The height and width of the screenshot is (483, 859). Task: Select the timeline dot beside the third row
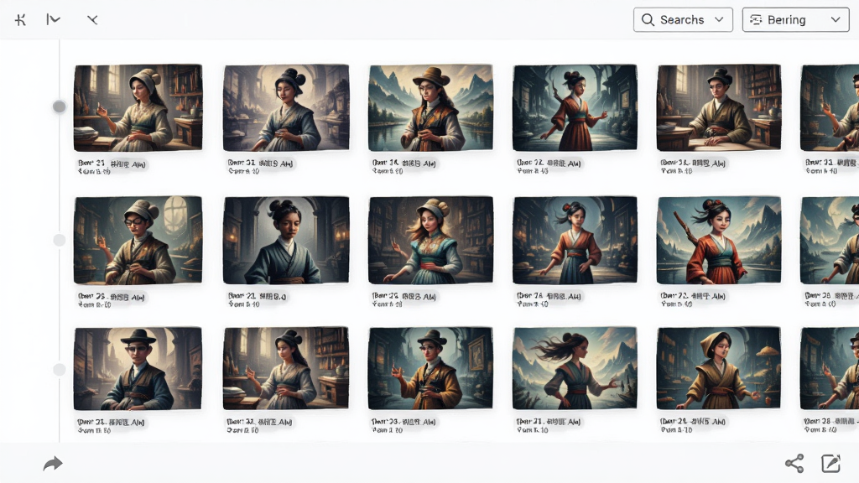point(60,370)
